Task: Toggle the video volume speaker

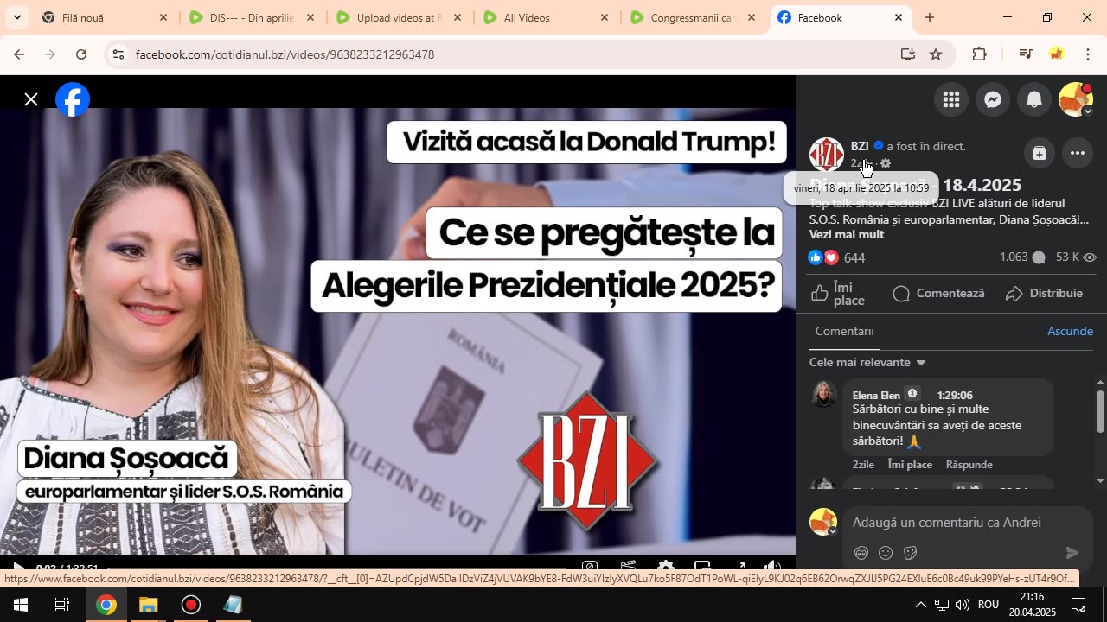Action: click(x=772, y=567)
